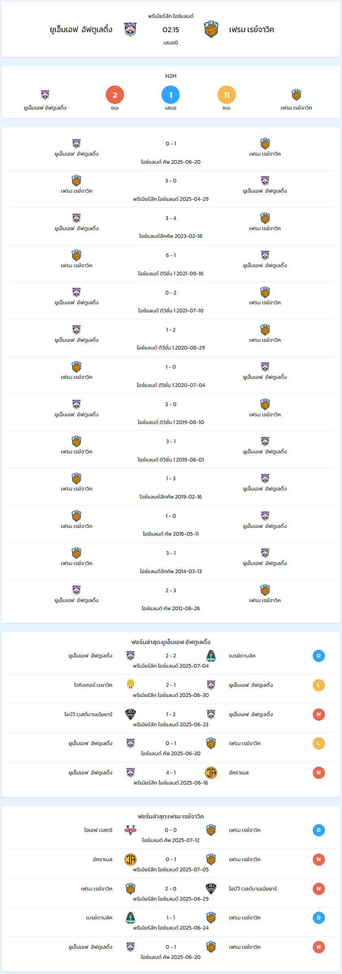Click the Fram Reykjavik crest in match header

pos(211,29)
